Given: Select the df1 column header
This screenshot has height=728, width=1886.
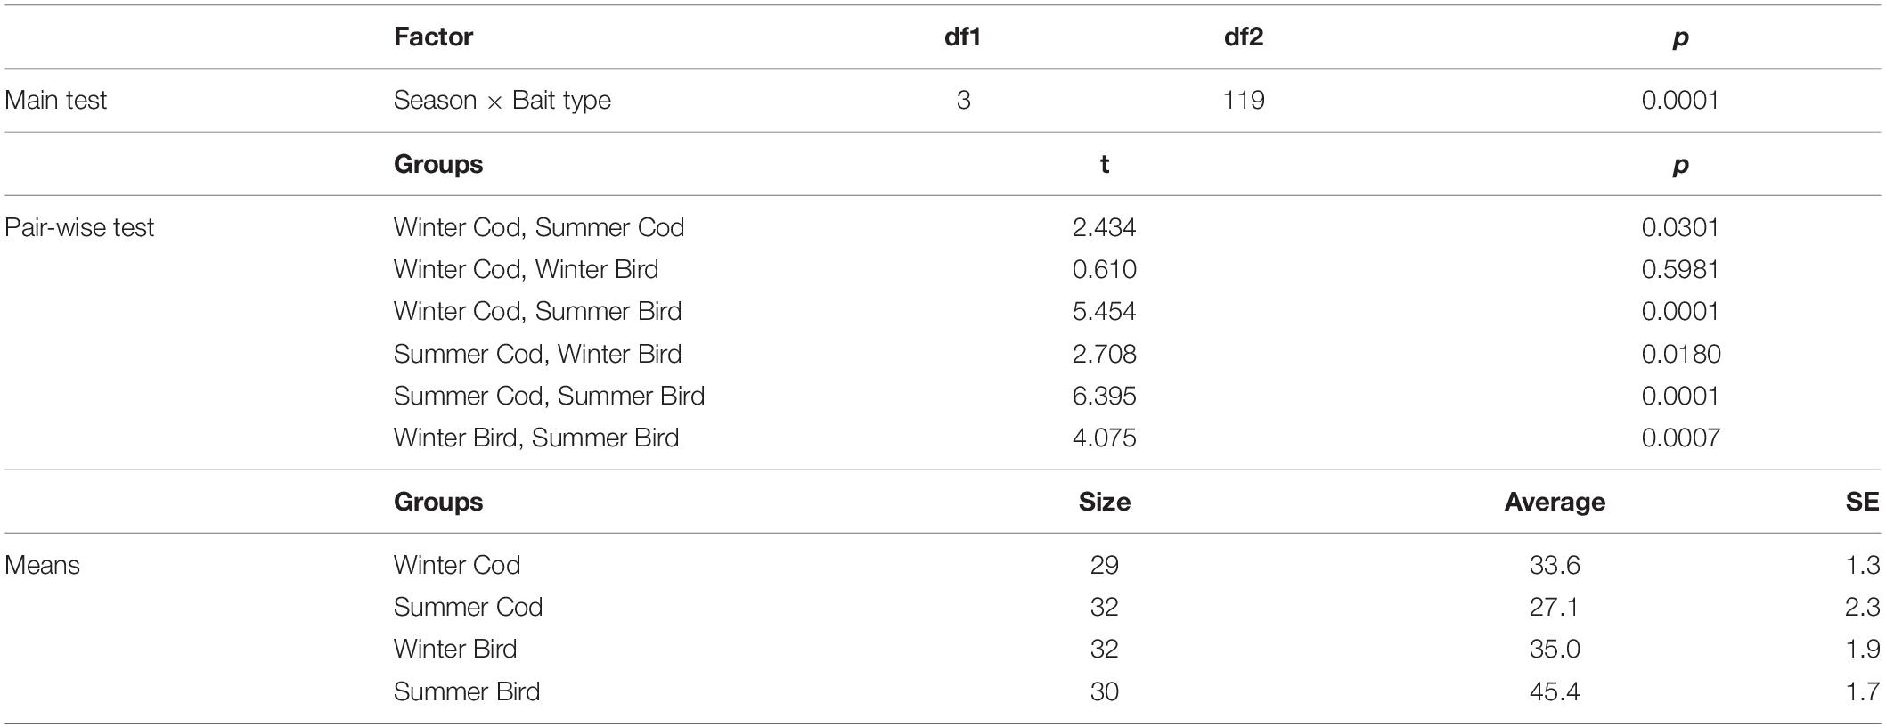Looking at the screenshot, I should point(962,37).
